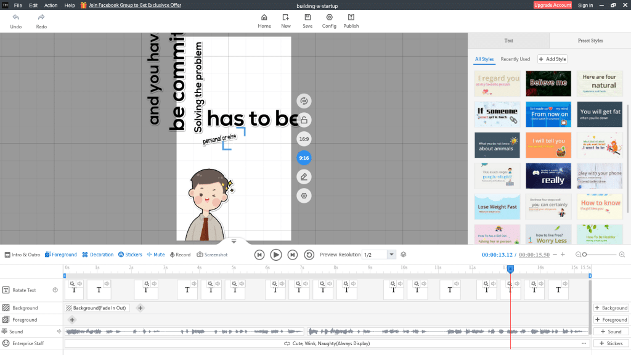Take a Screenshot using the camera icon
This screenshot has height=355, width=631.
pos(212,255)
